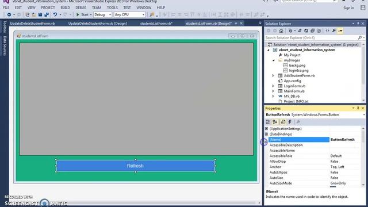
Task: Close the studentsListForm.vb [Design] tab
Action: click(x=241, y=23)
